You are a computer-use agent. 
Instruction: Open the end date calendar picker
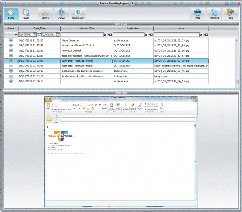tap(58, 35)
